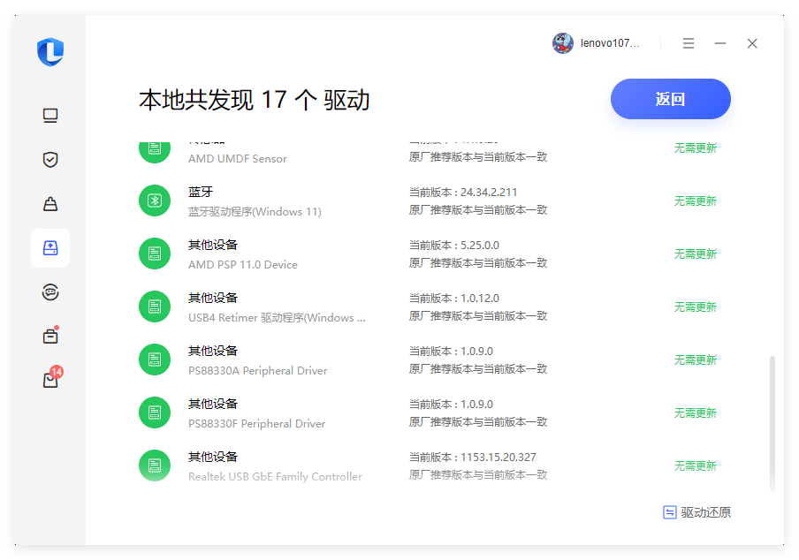
Task: Click the green Bluetooth driver icon
Action: 155,201
